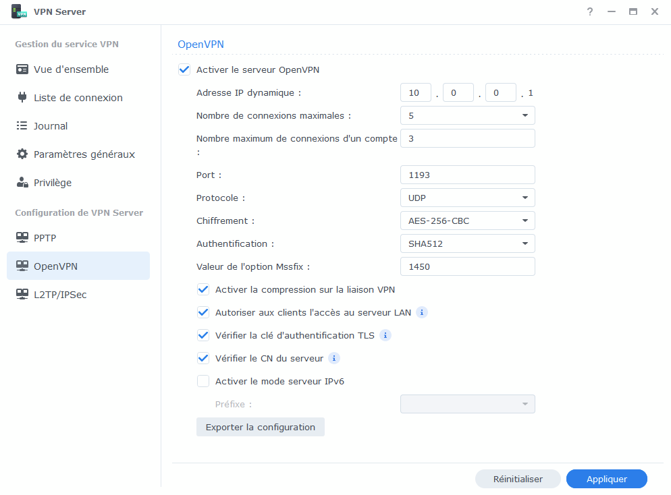Viewport: 671px width, 495px height.
Task: Open the Authentification SHA512 dropdown
Action: 467,243
